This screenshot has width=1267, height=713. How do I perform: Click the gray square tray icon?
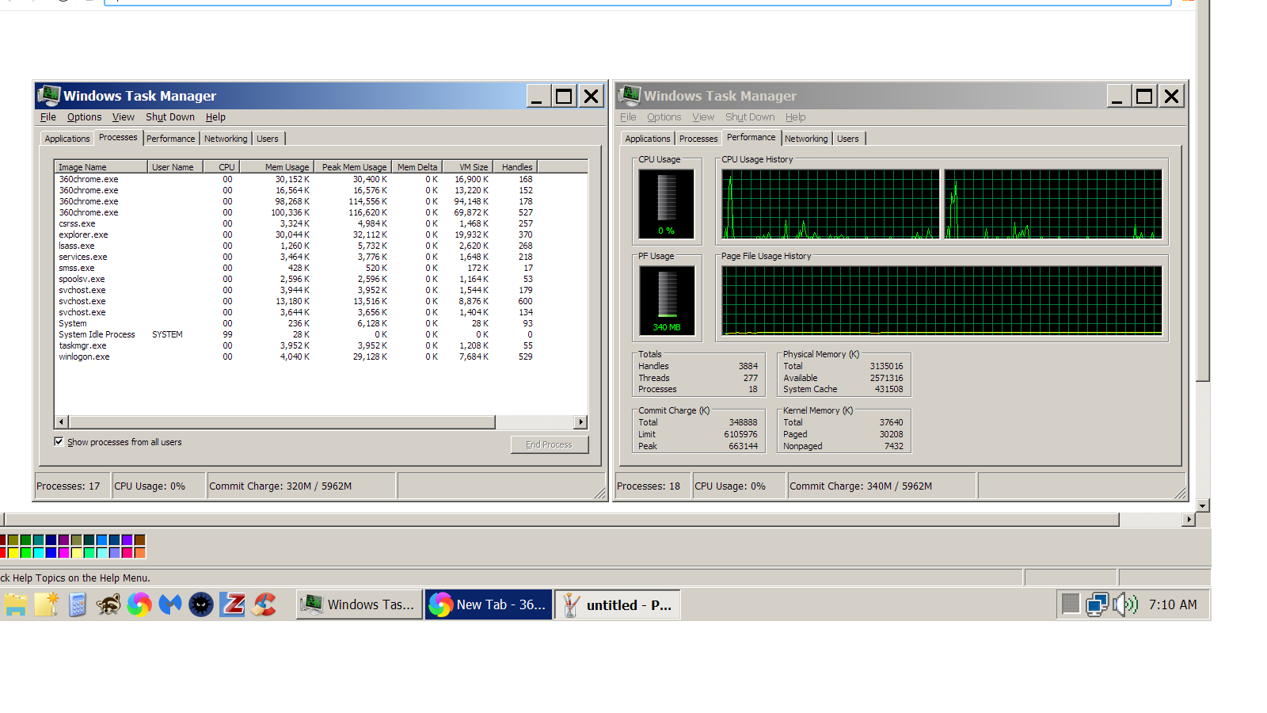1071,604
